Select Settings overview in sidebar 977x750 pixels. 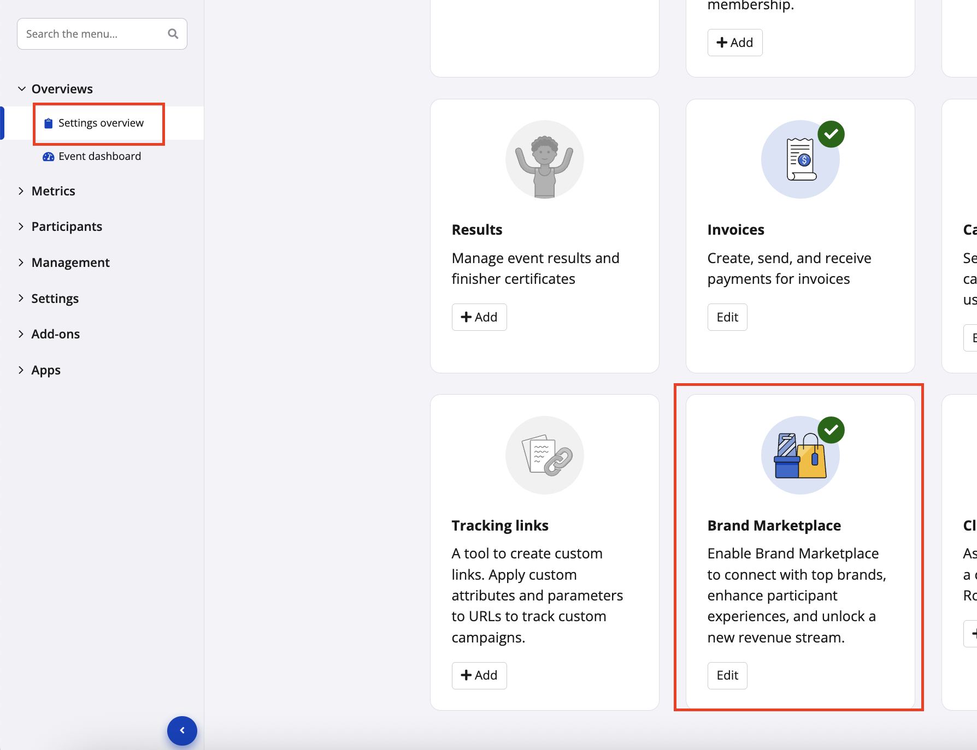101,123
